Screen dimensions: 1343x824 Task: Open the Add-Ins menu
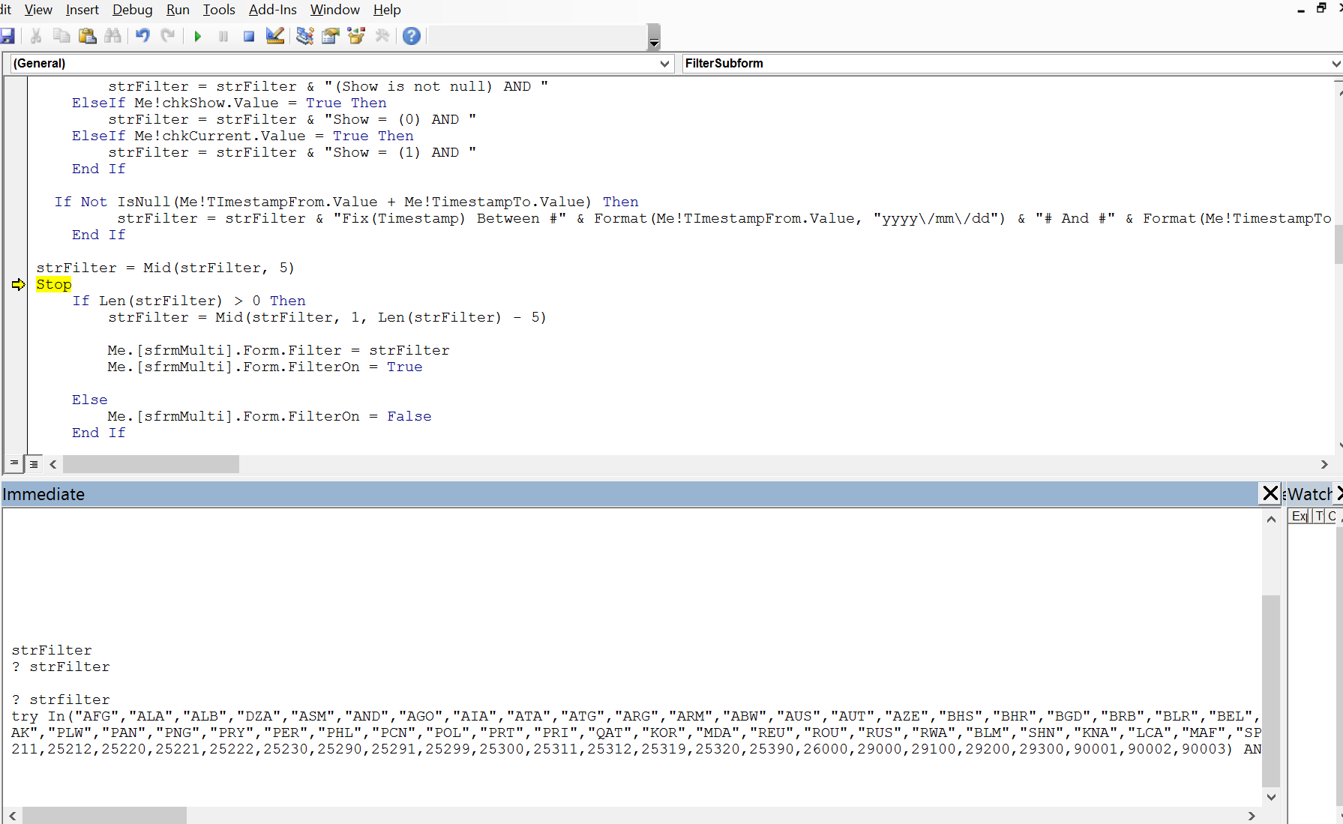point(272,10)
